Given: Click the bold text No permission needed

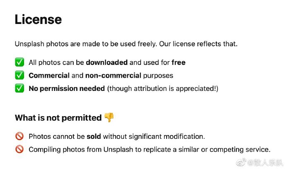Looking at the screenshot, I should pyautogui.click(x=67, y=88).
